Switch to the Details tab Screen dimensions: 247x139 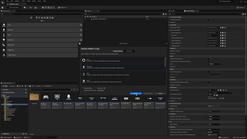click(x=173, y=11)
